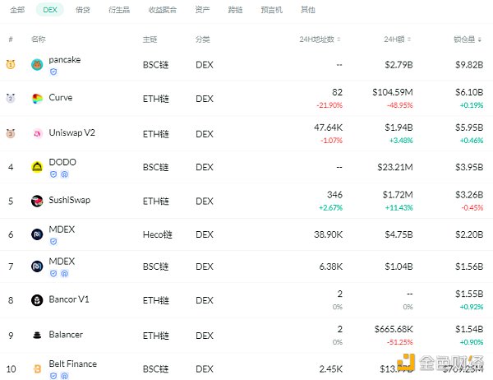Open the 衍生品 category tab

121,10
